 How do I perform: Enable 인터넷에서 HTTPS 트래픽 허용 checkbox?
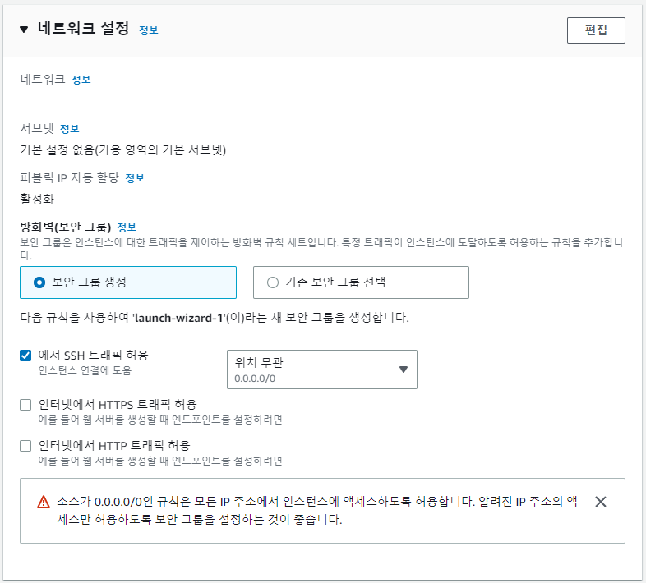(25, 405)
